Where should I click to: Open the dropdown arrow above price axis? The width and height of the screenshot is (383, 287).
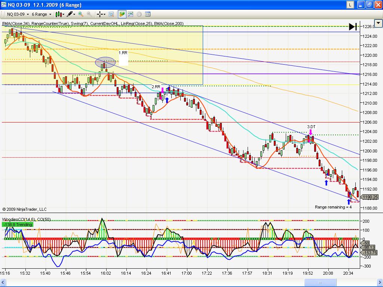pyautogui.click(x=378, y=23)
